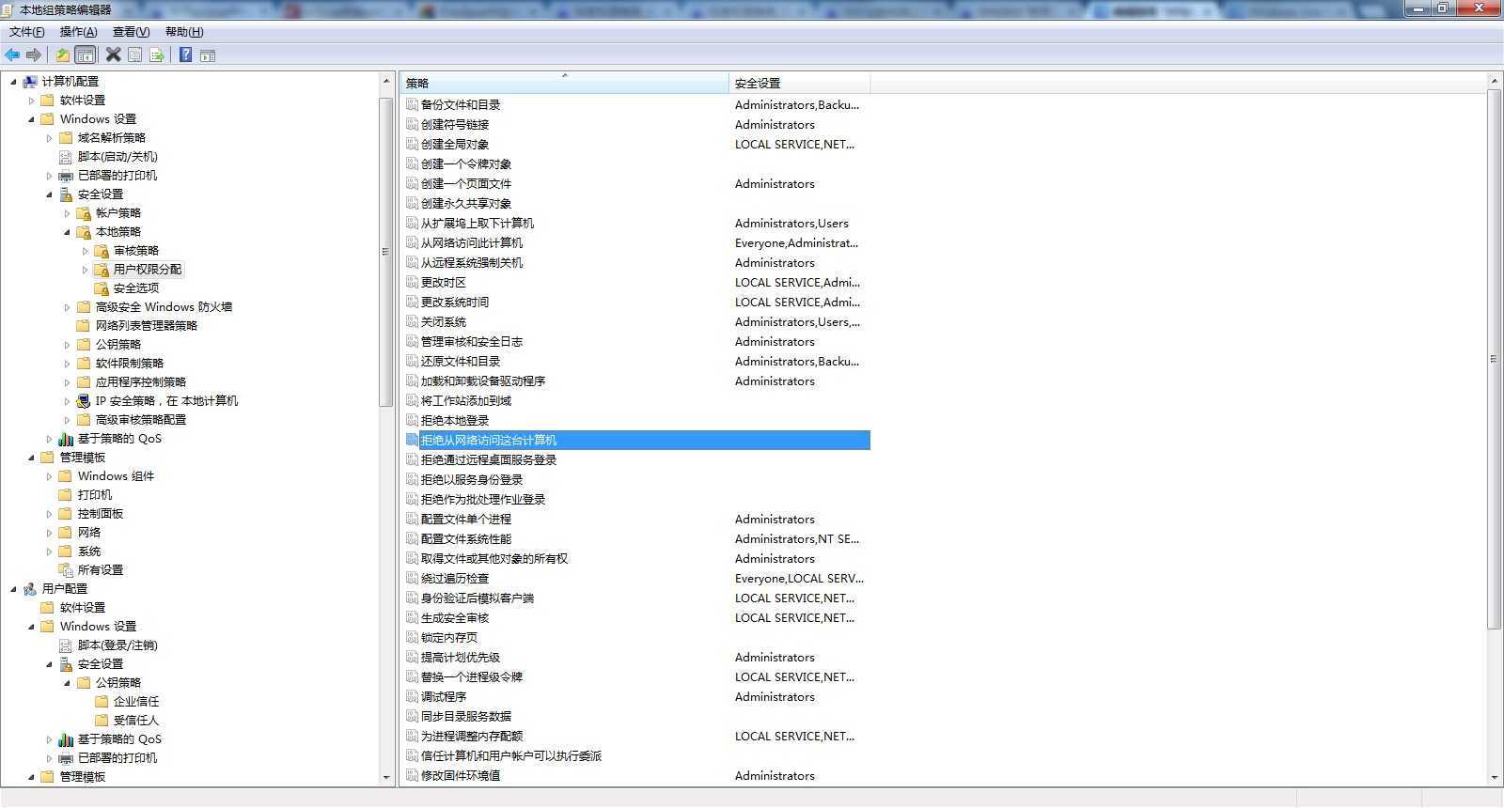Image resolution: width=1504 pixels, height=808 pixels.
Task: Click the Up One Level folder icon
Action: tap(62, 55)
